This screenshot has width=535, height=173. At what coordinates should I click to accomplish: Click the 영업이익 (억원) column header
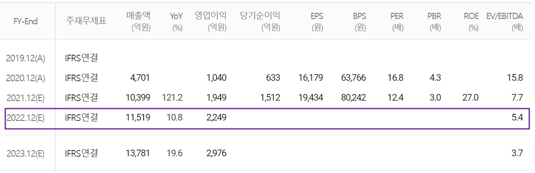211,22
